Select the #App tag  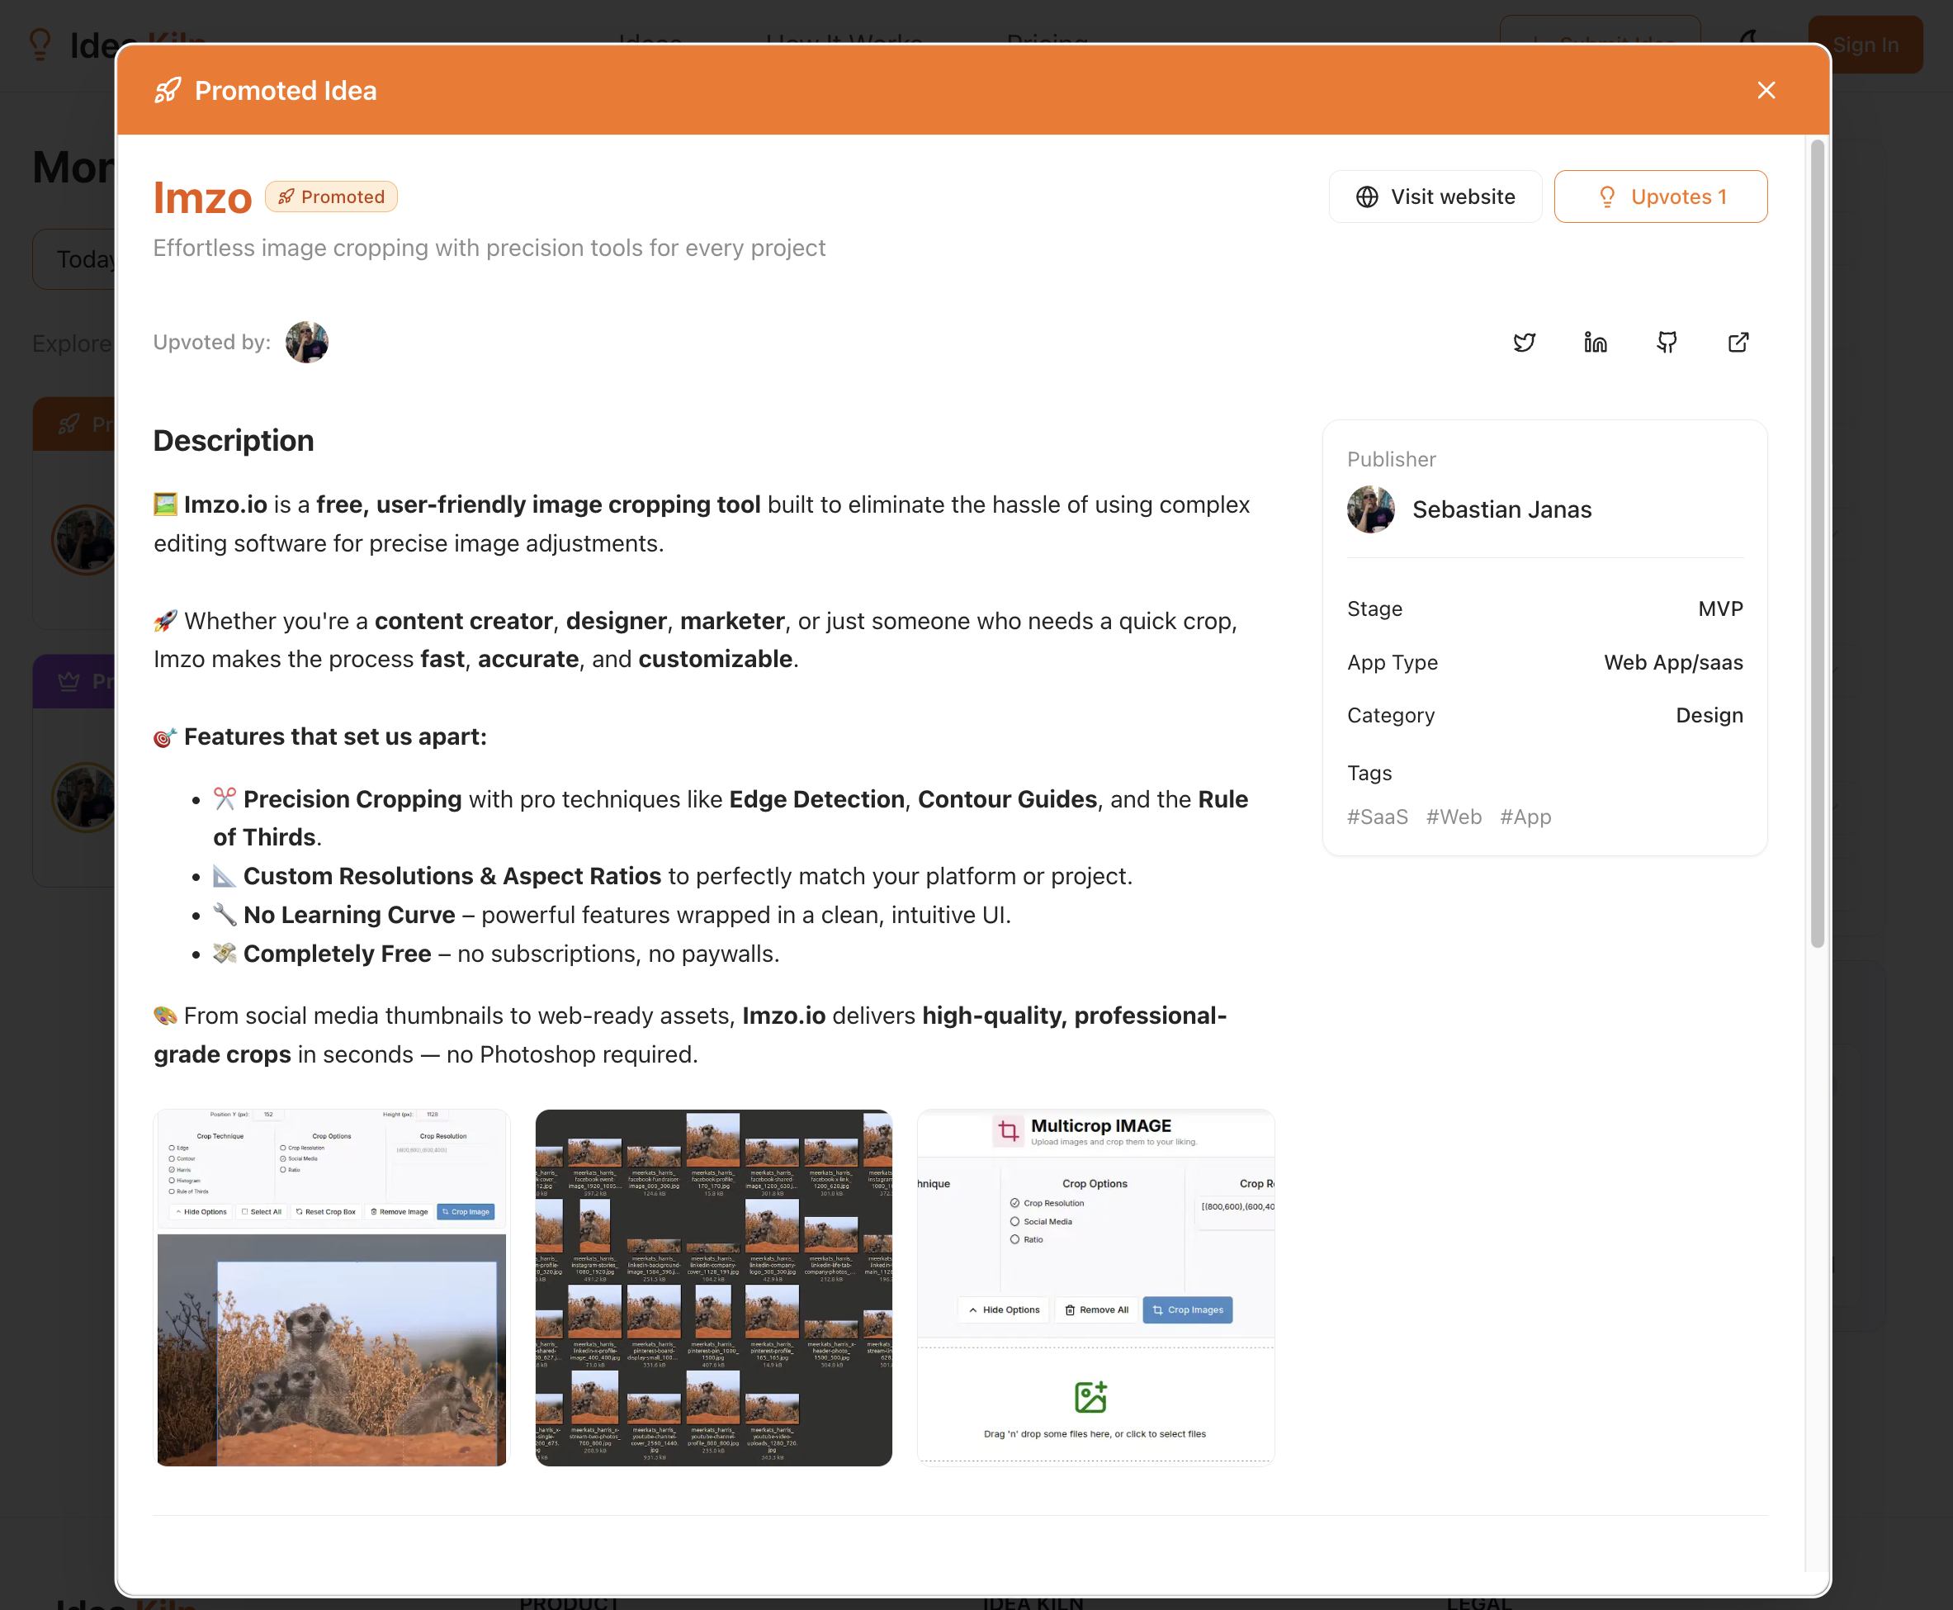(1525, 816)
